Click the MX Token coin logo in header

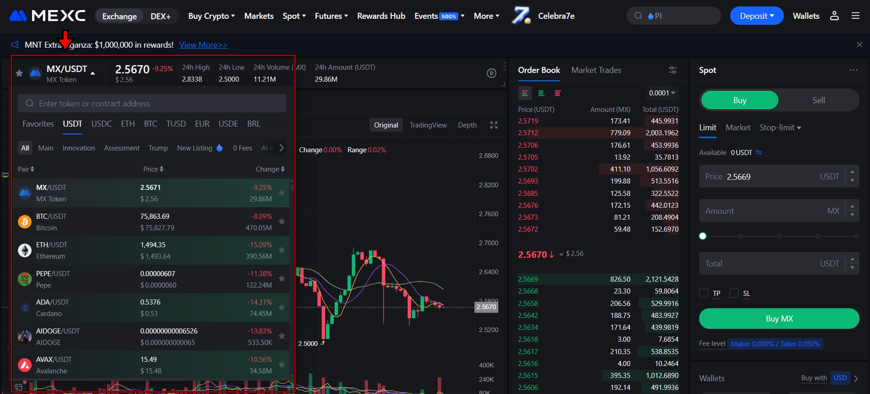[x=35, y=73]
